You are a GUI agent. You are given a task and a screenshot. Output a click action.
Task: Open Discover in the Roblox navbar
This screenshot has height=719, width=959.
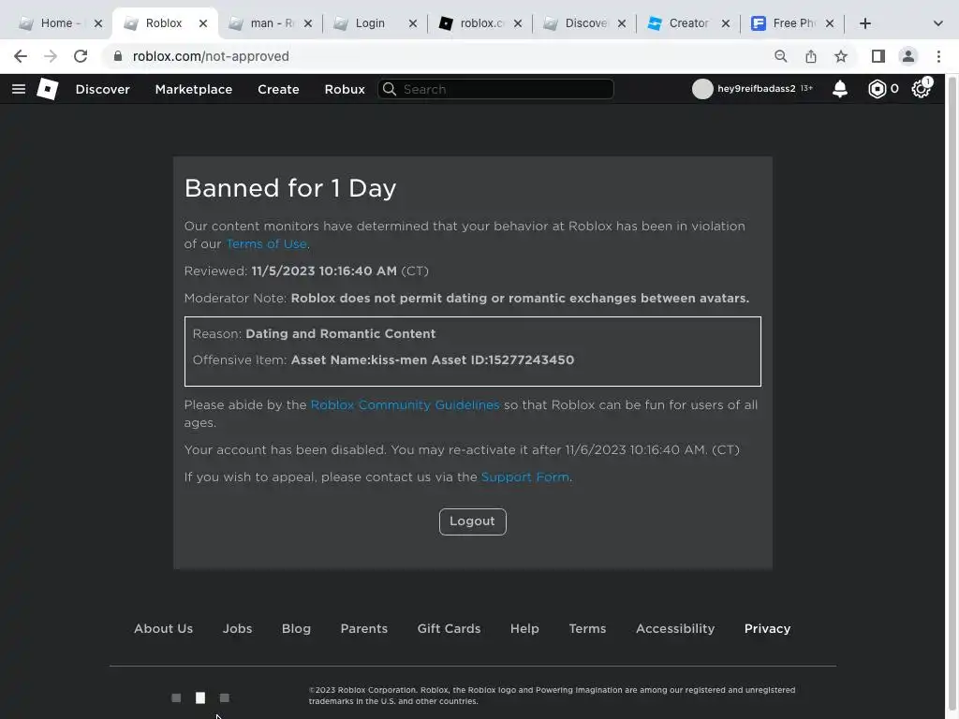coord(103,89)
